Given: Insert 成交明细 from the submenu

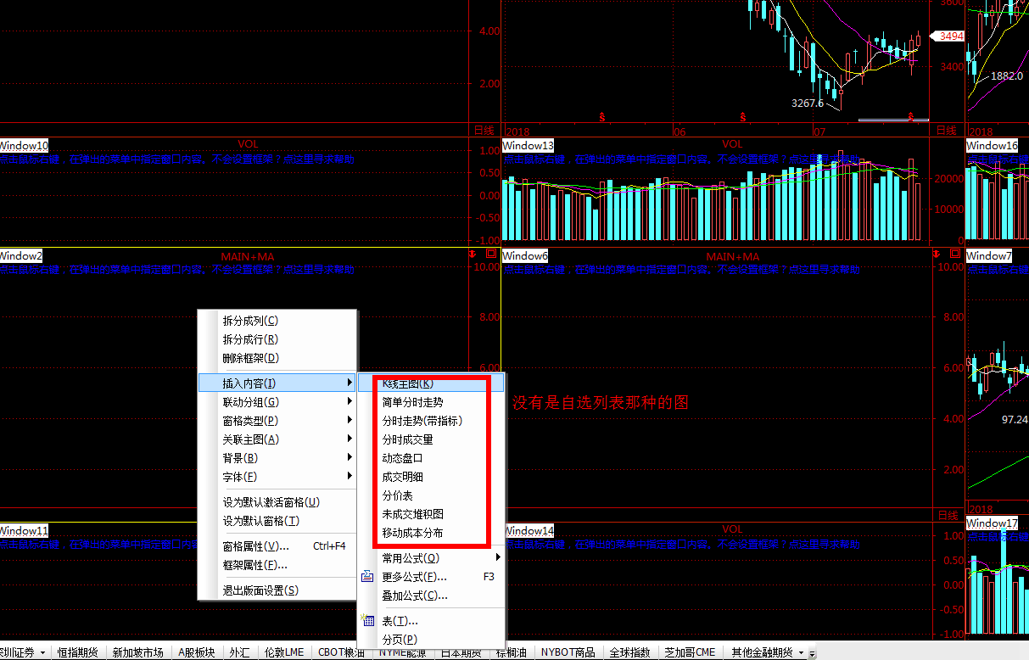Looking at the screenshot, I should point(432,477).
